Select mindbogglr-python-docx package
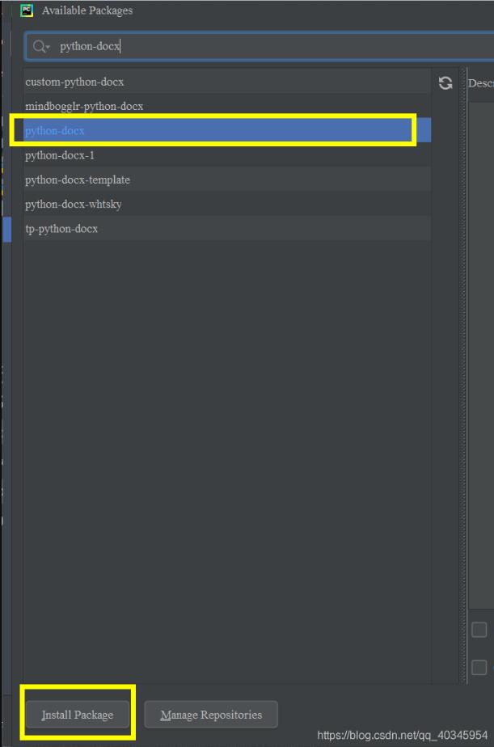This screenshot has height=747, width=494. pyautogui.click(x=227, y=106)
